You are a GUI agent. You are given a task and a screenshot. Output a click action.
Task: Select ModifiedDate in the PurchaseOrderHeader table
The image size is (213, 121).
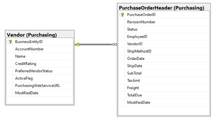(x=164, y=102)
